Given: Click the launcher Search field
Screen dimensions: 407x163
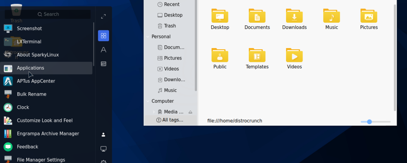Looking at the screenshot, I should click(48, 14).
